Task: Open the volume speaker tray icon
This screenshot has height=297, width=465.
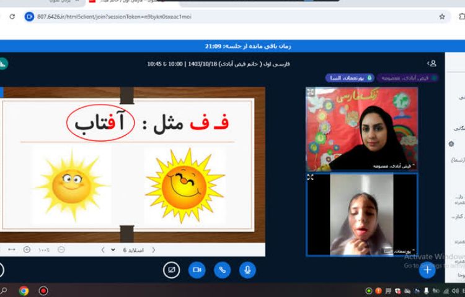Action: 455,291
